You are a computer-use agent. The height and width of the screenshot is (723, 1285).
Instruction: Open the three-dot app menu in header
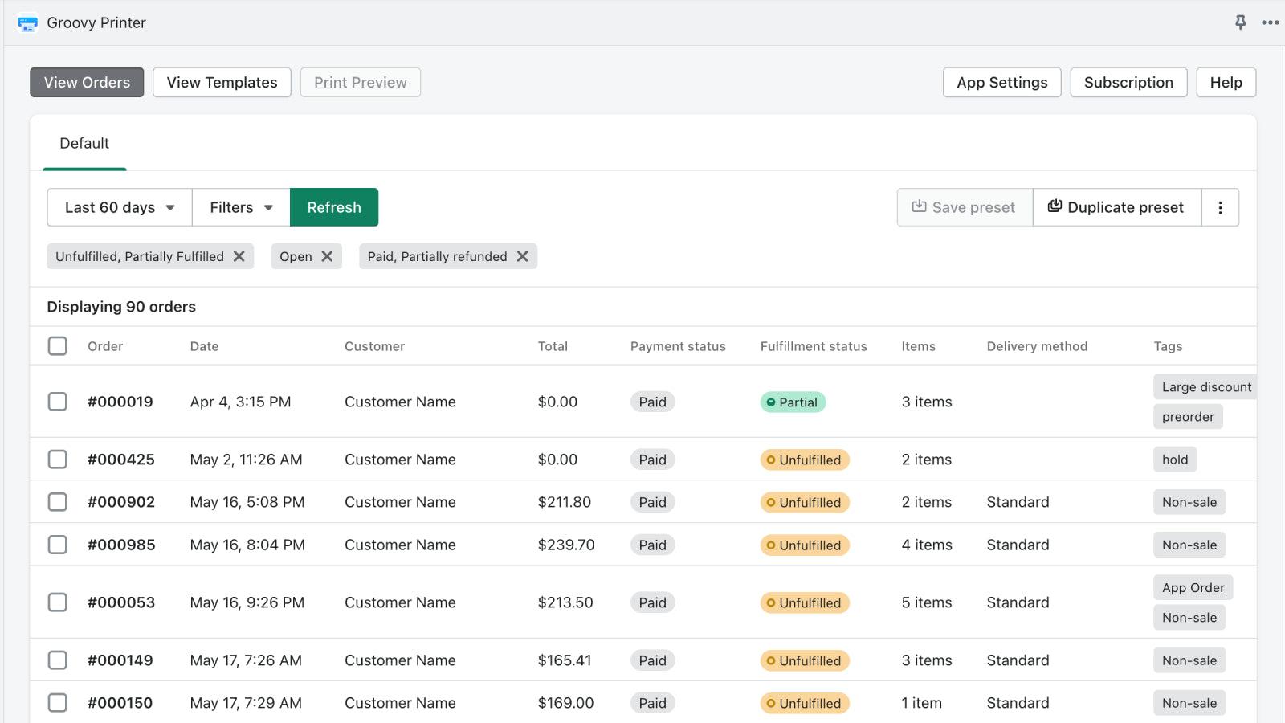[x=1270, y=22]
